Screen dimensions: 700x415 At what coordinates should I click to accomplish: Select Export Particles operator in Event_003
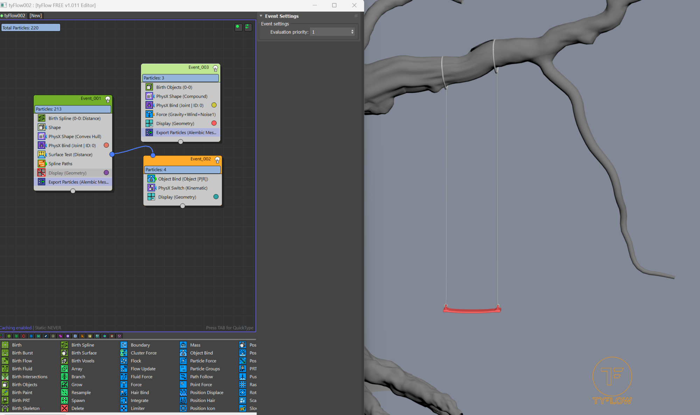point(186,133)
